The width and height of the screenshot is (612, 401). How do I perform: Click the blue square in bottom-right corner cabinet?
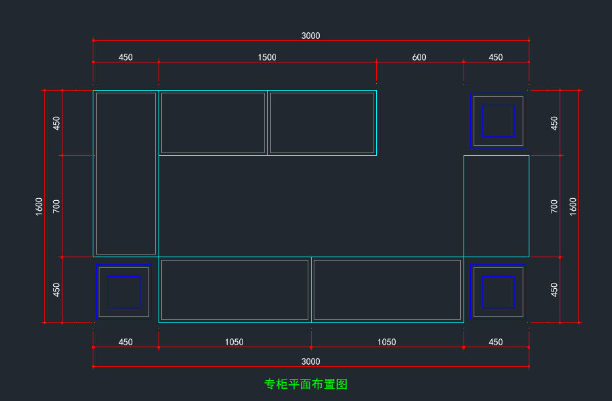(498, 292)
